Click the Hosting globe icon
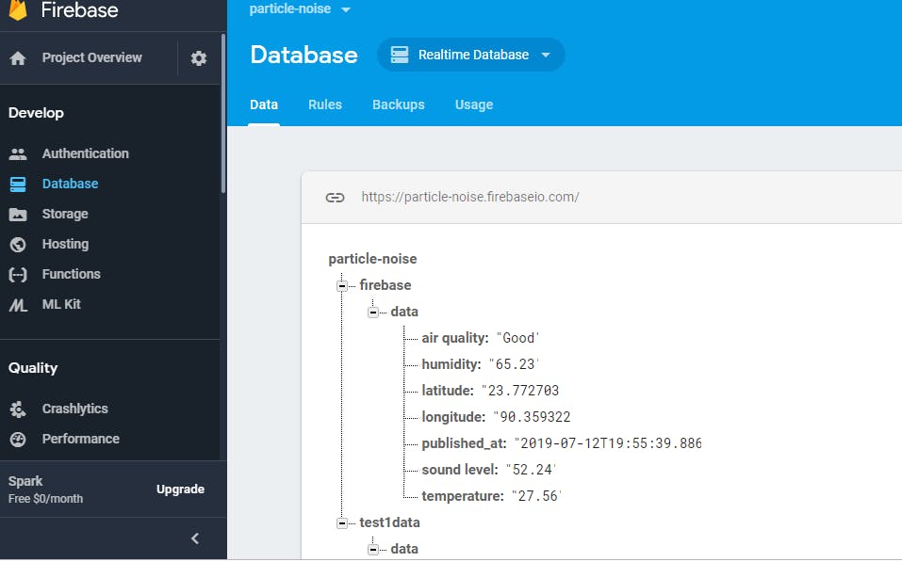Screen dimensions: 902x562 click(18, 245)
